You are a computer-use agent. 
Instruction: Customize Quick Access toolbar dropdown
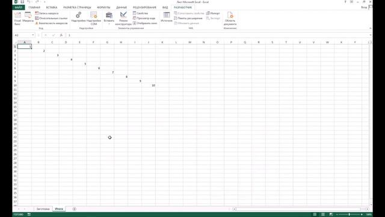point(45,2)
